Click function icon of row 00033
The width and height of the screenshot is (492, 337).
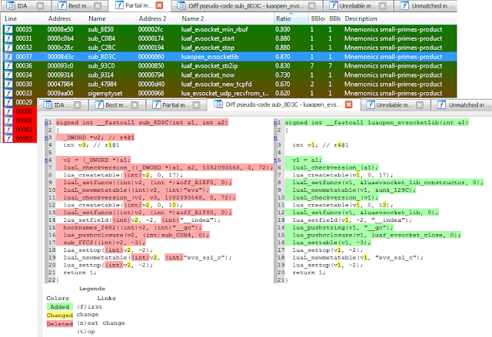click(8, 93)
